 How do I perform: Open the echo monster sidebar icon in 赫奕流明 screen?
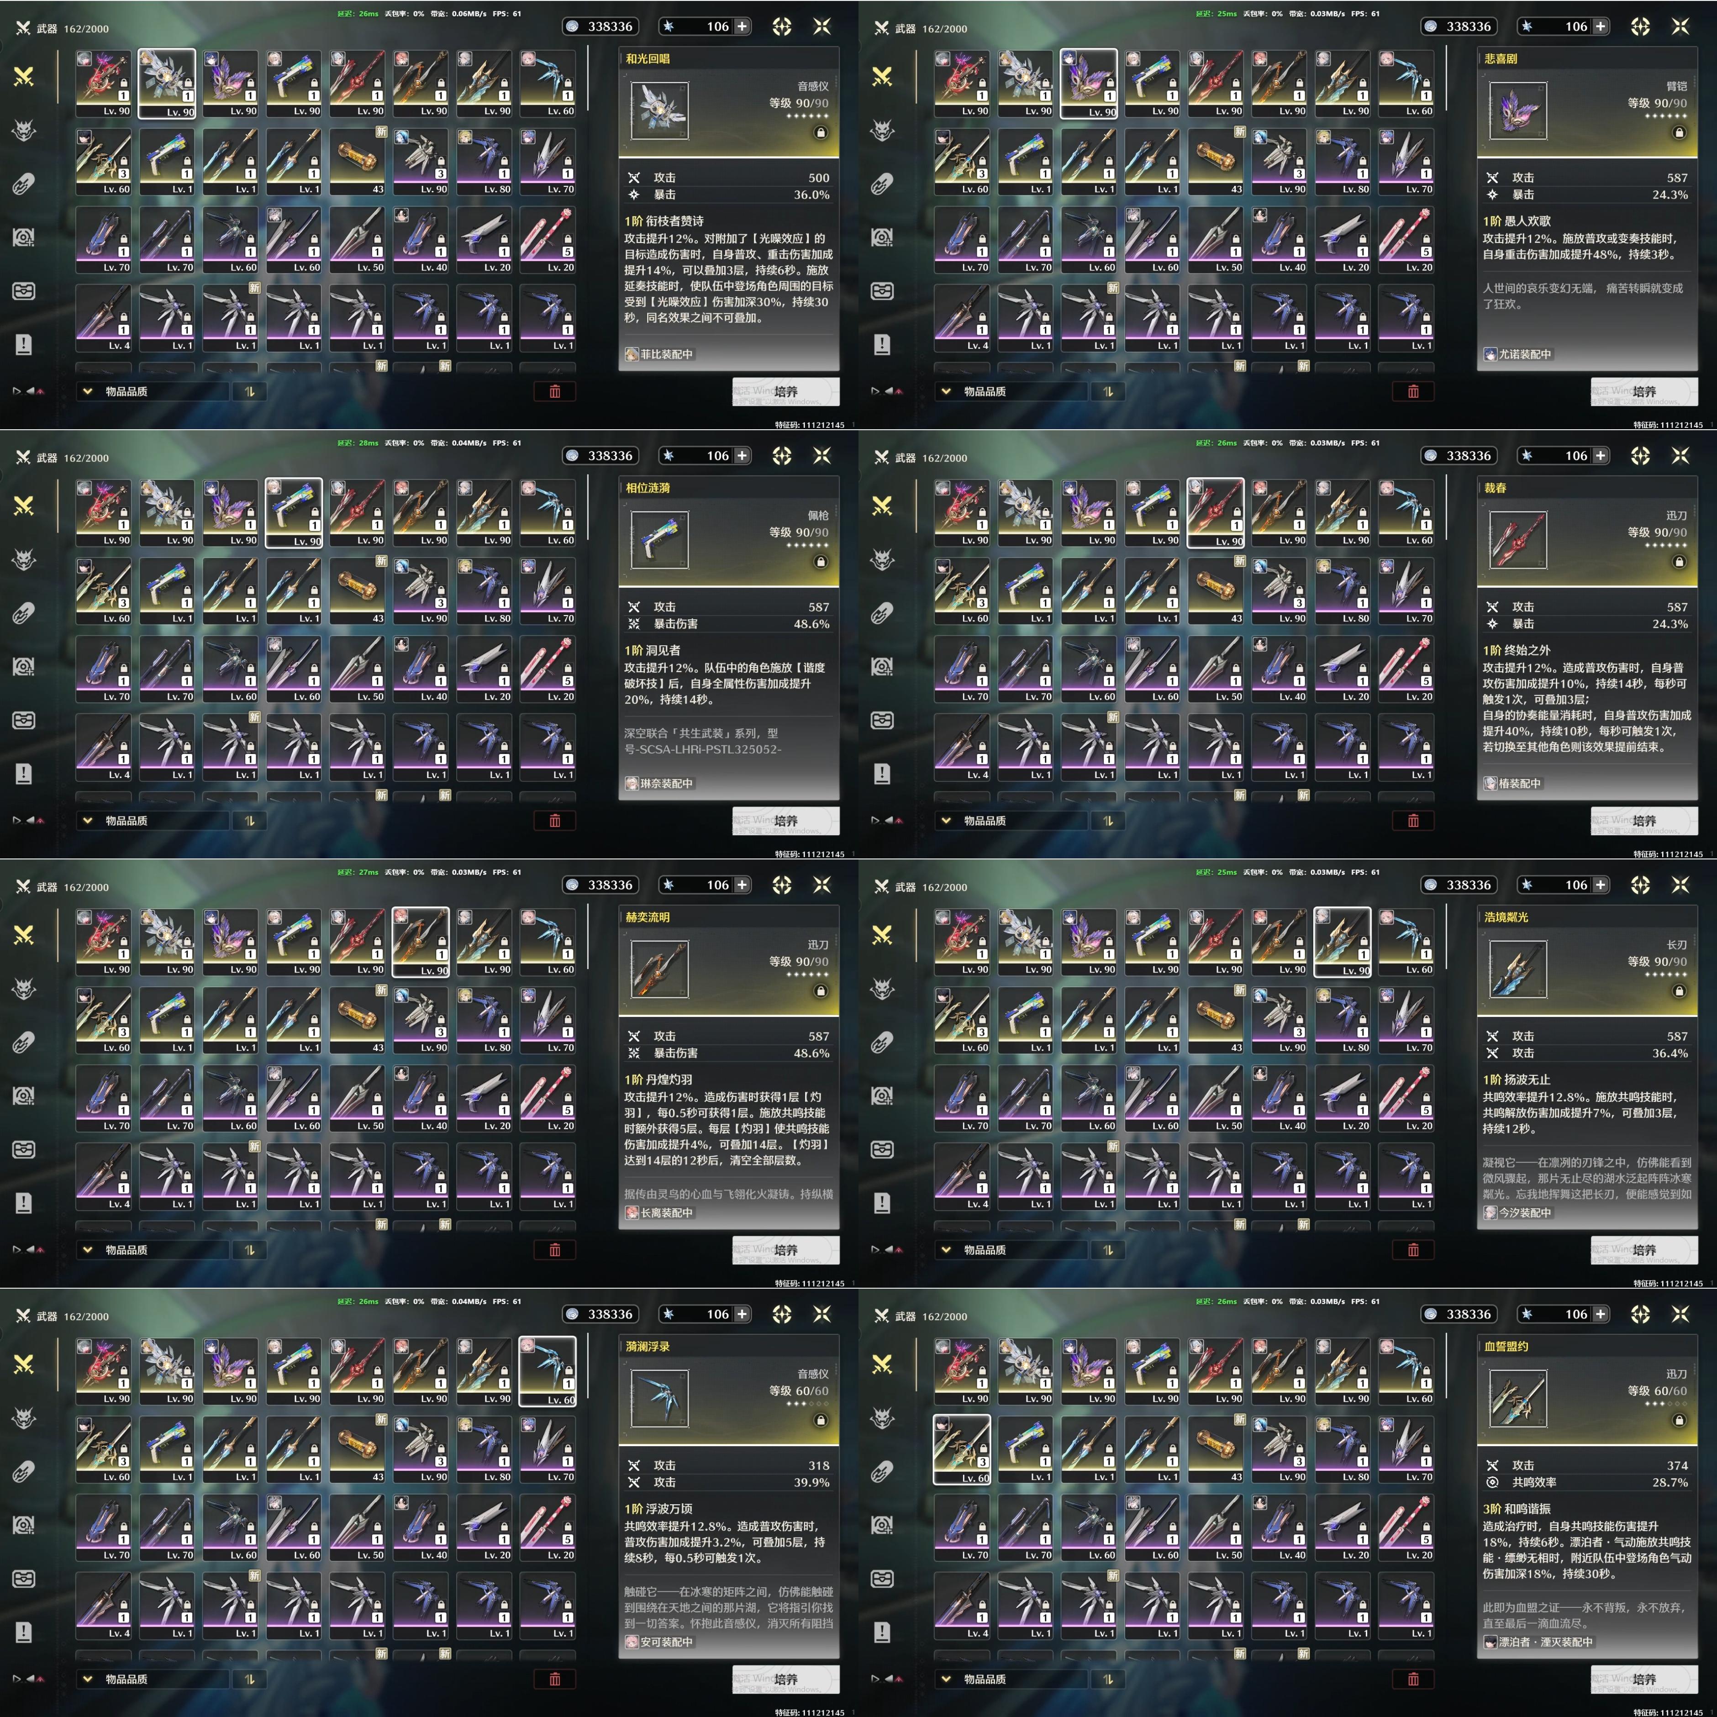[24, 988]
